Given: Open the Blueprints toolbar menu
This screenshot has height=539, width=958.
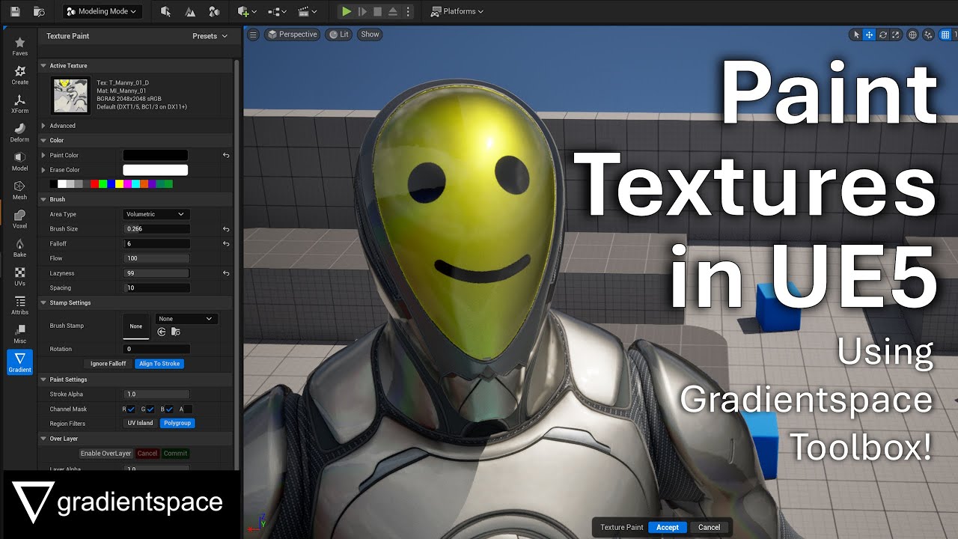Looking at the screenshot, I should pyautogui.click(x=277, y=11).
